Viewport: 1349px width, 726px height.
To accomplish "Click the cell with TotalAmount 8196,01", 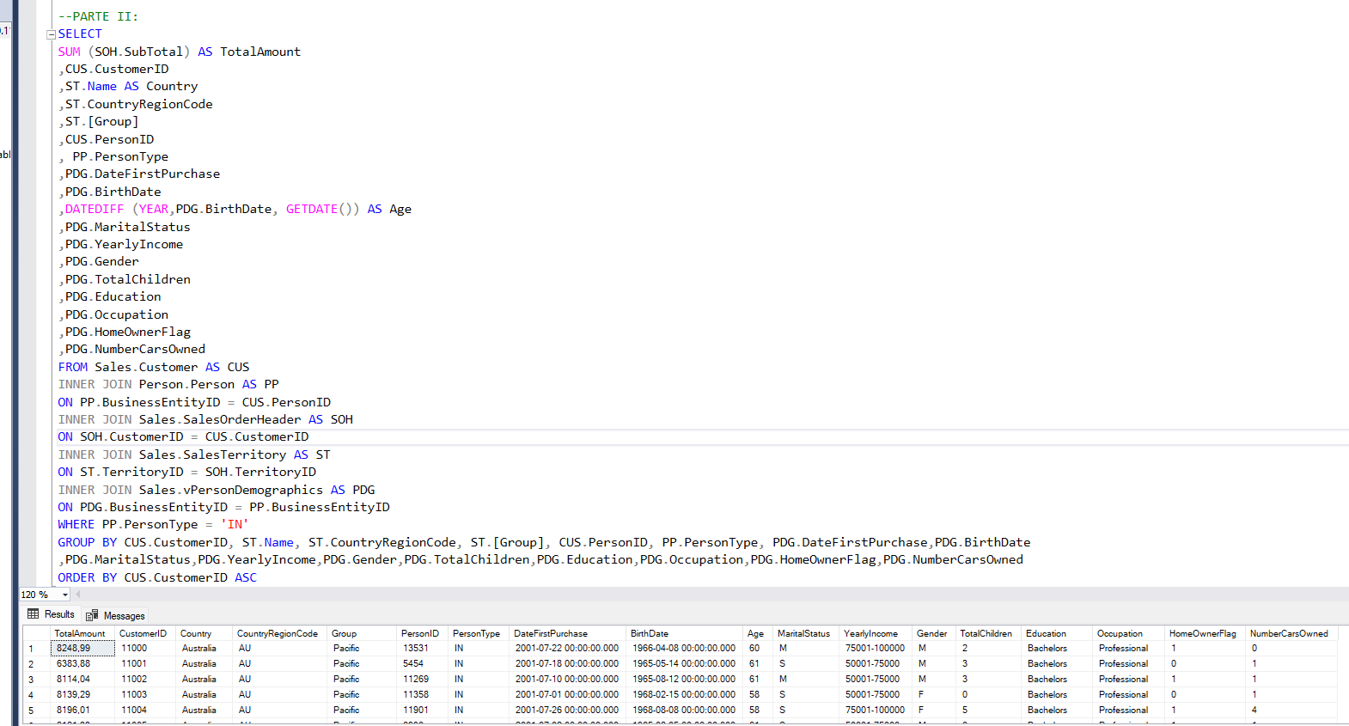I will tap(82, 711).
